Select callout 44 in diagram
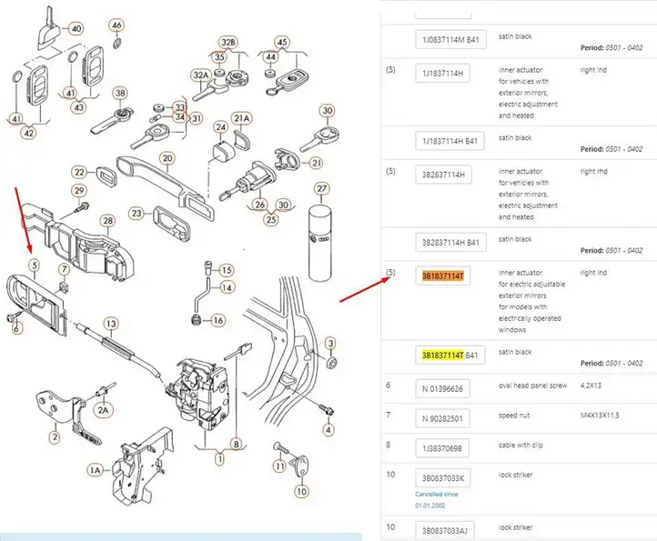The width and height of the screenshot is (657, 541). (x=271, y=56)
